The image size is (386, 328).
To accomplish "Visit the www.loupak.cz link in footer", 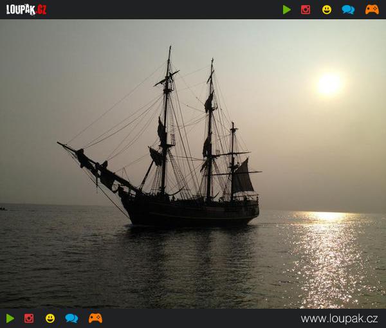I will coord(339,318).
